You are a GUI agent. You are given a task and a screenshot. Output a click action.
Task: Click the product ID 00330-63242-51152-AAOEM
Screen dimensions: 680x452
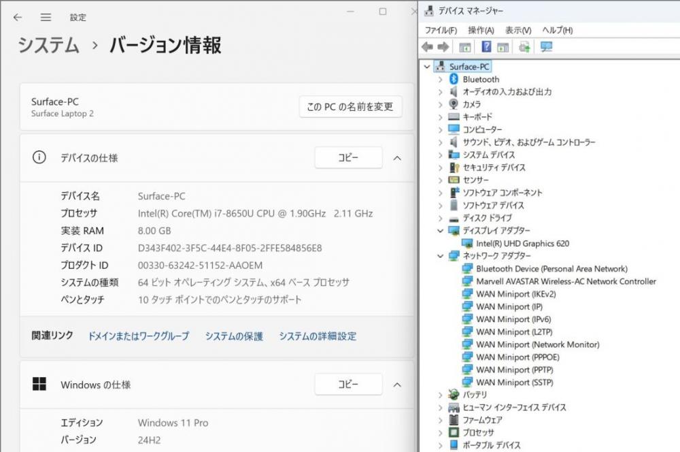tap(200, 265)
